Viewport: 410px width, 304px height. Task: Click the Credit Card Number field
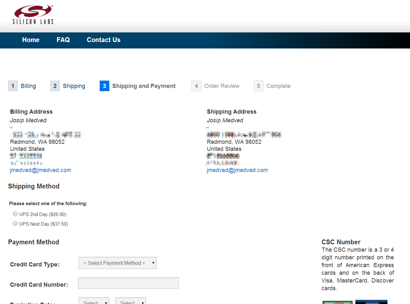[x=128, y=283]
